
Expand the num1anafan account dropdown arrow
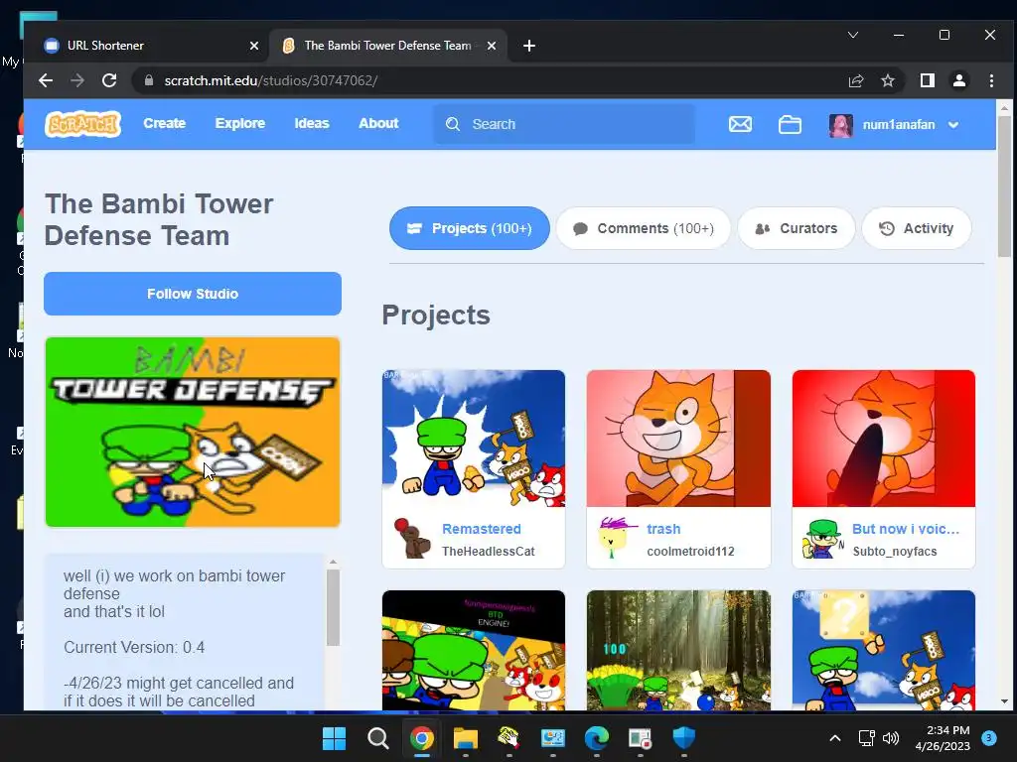953,125
